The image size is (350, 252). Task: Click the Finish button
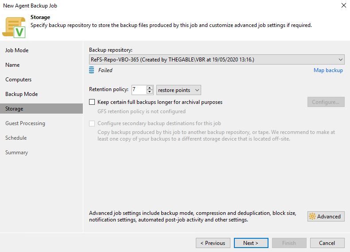point(289,243)
